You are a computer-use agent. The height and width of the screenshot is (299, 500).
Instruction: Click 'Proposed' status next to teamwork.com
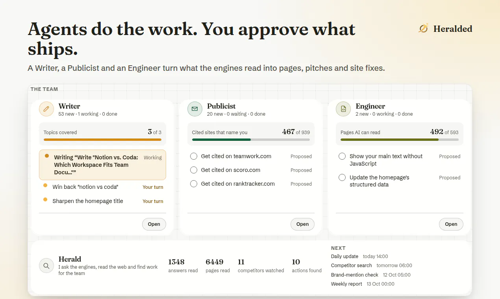point(301,157)
